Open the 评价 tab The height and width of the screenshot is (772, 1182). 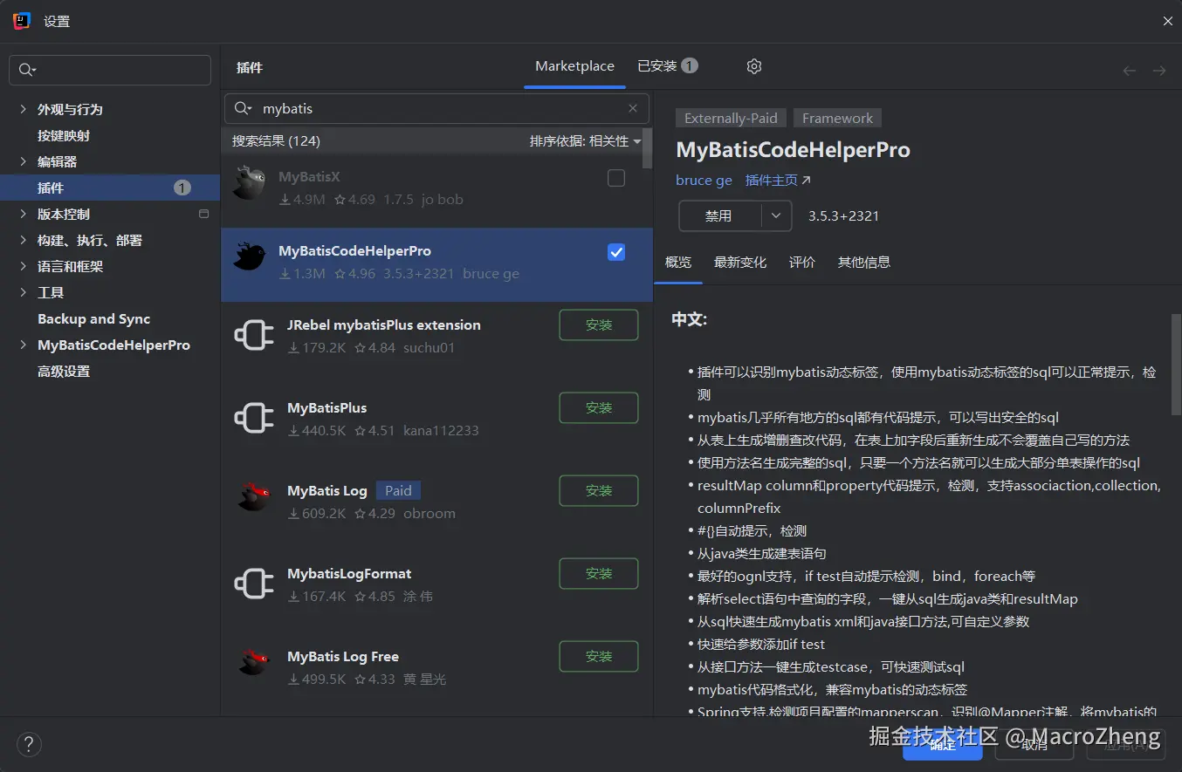click(x=802, y=262)
